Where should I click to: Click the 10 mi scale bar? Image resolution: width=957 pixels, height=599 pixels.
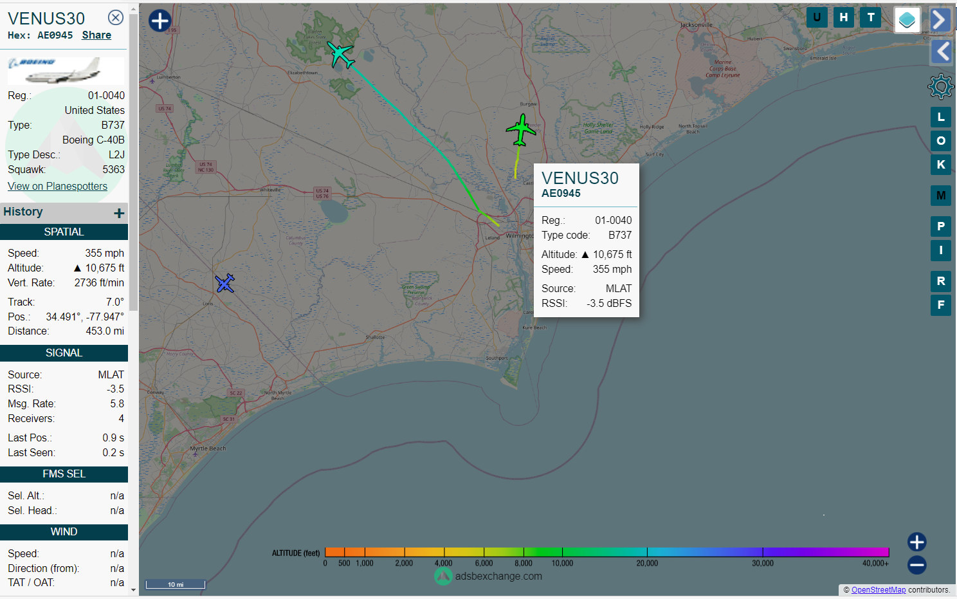pos(176,584)
